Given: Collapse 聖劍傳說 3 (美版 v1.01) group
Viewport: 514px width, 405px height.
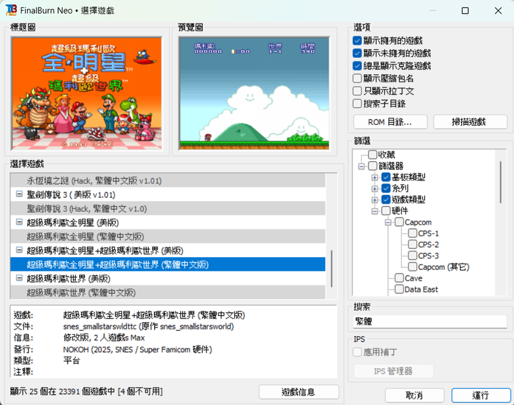Looking at the screenshot, I should (x=19, y=194).
